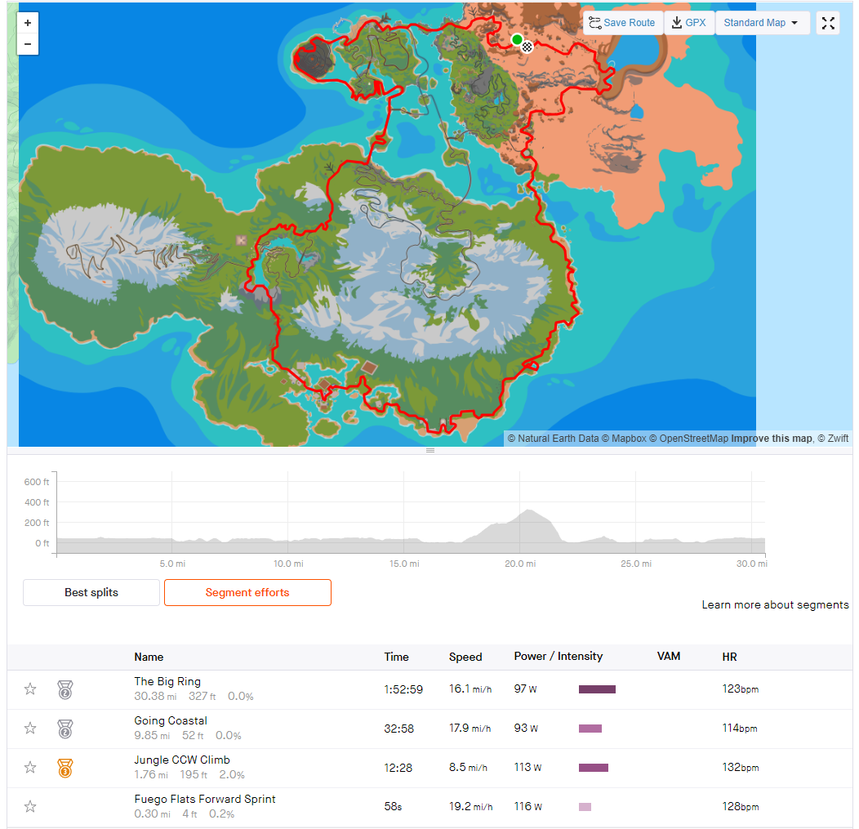Image resolution: width=859 pixels, height=829 pixels.
Task: Save this ride as a route
Action: click(x=623, y=23)
